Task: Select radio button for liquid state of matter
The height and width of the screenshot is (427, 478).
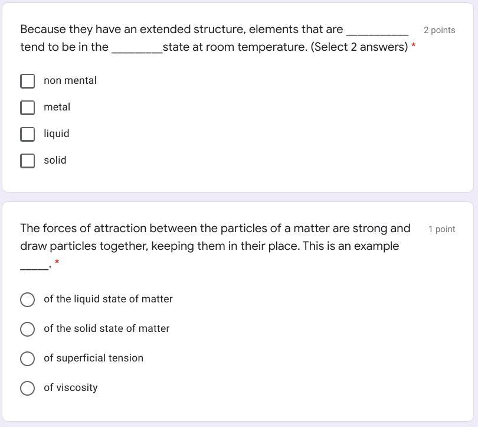Action: click(x=27, y=299)
